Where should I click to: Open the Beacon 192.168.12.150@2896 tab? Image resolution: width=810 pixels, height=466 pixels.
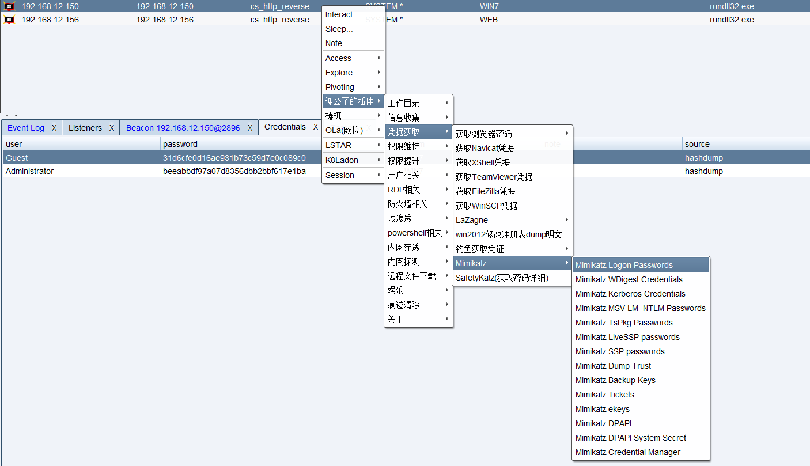click(x=183, y=128)
